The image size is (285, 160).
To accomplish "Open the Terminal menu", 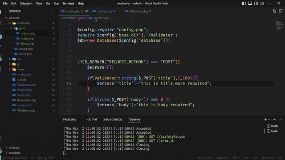I will click(x=68, y=4).
